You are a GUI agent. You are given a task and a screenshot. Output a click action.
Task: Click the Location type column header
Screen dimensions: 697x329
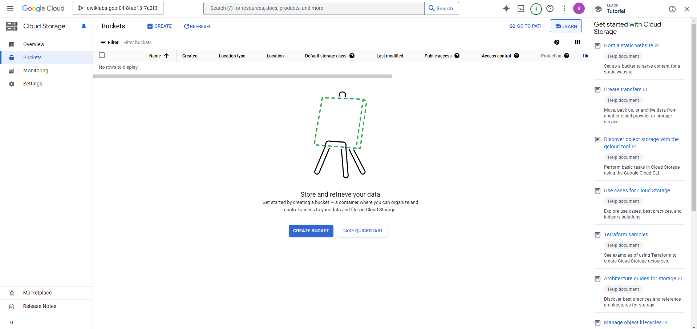232,56
